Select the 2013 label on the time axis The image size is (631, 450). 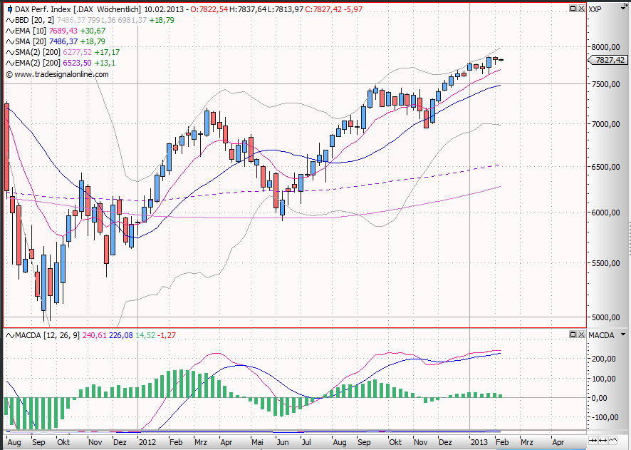[x=478, y=442]
